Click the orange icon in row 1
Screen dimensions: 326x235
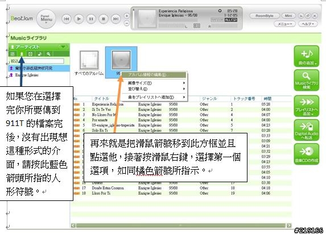click(77, 104)
